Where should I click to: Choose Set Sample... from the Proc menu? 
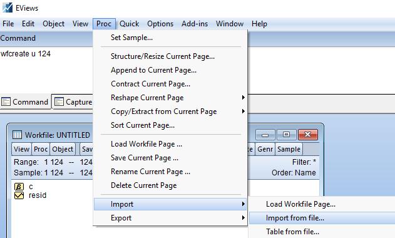[170, 38]
